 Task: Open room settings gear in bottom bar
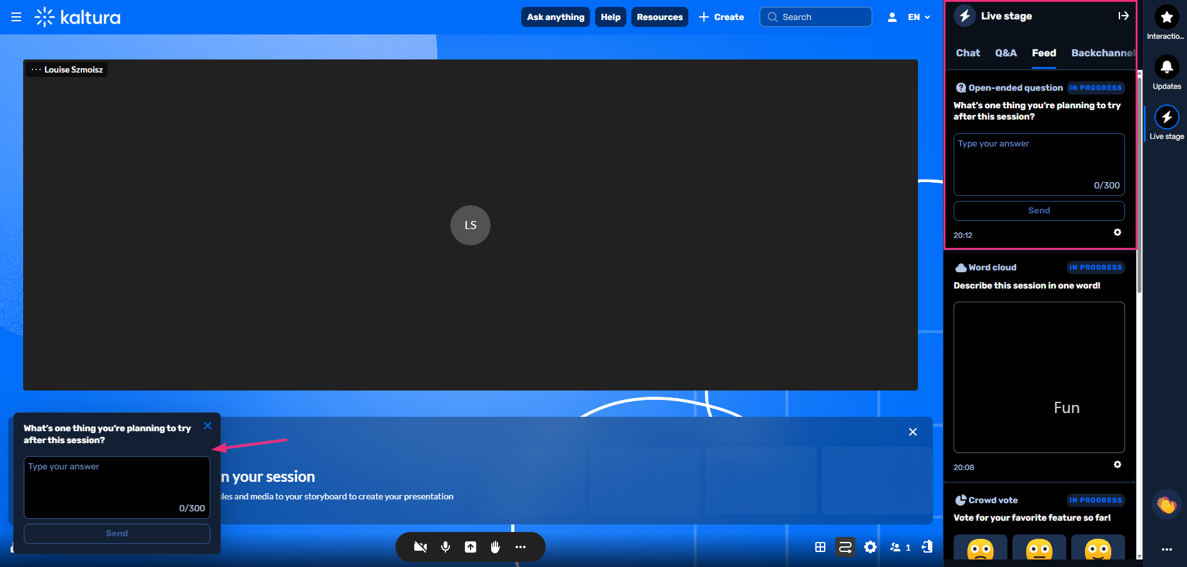pyautogui.click(x=870, y=547)
